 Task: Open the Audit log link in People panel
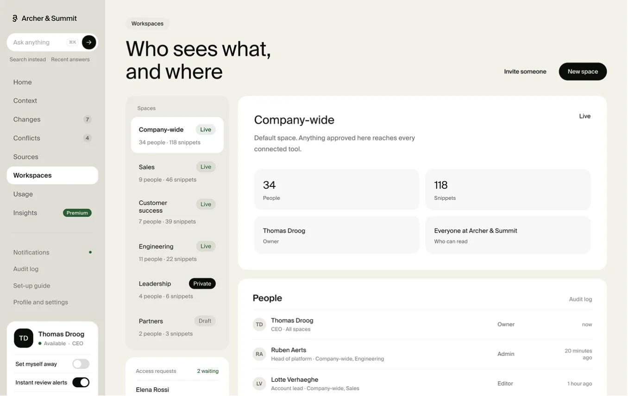tap(580, 299)
